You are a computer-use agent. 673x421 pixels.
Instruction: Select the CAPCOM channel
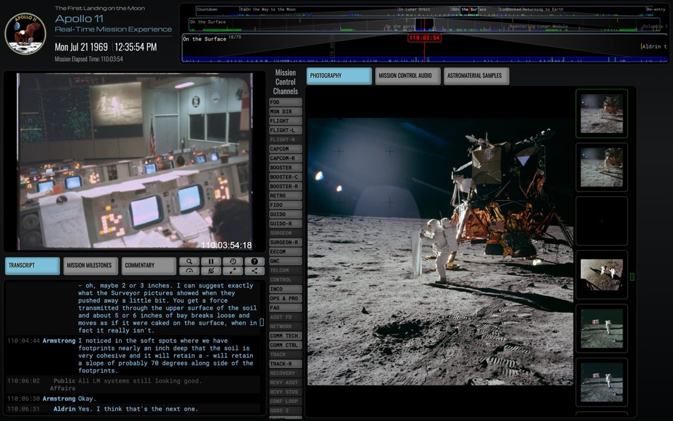[x=285, y=149]
